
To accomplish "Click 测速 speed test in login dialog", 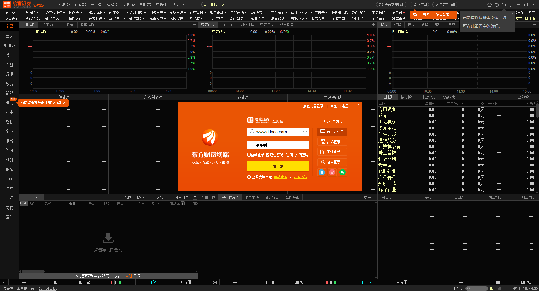I will tap(333, 106).
